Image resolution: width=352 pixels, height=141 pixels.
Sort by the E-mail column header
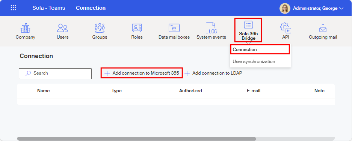tap(254, 91)
